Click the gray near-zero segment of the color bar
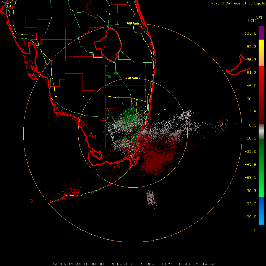Screen dimensions: 266x266 (x=261, y=132)
